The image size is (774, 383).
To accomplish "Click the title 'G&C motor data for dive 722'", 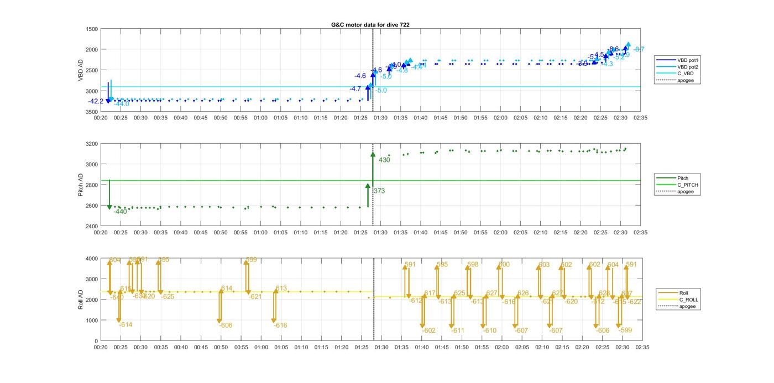I will point(370,25).
